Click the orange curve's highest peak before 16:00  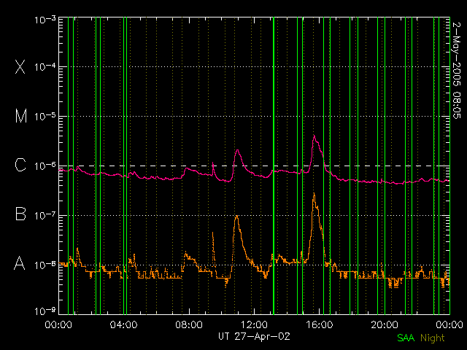coord(314,194)
